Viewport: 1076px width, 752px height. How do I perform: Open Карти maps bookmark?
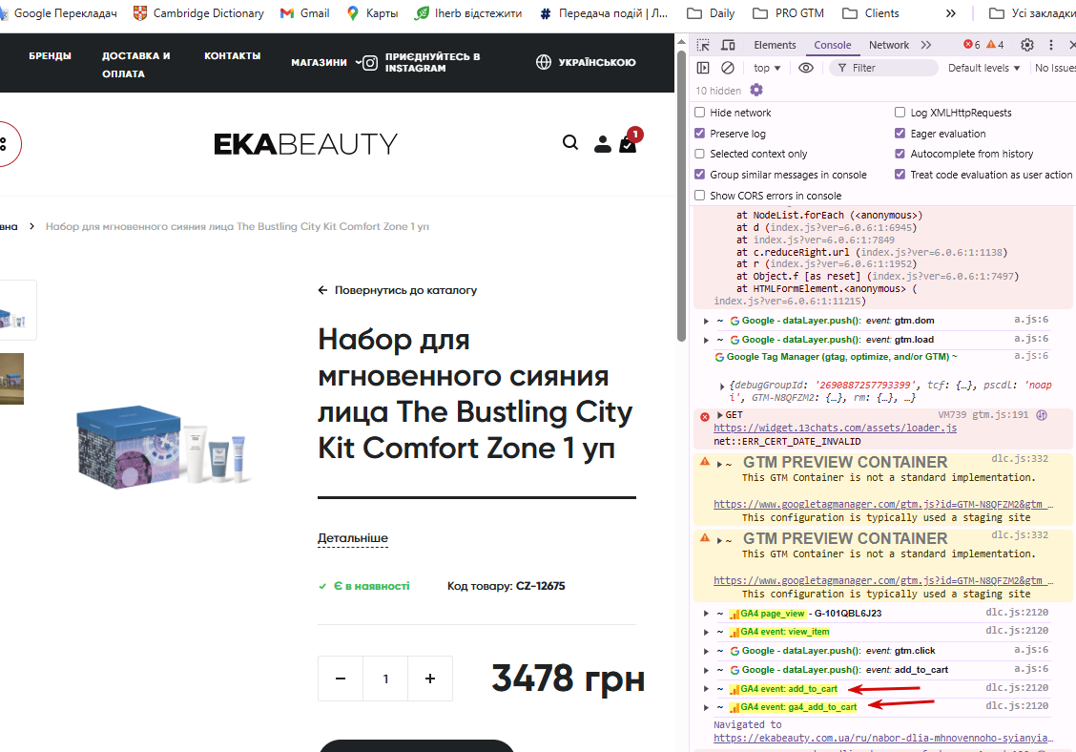[x=372, y=13]
